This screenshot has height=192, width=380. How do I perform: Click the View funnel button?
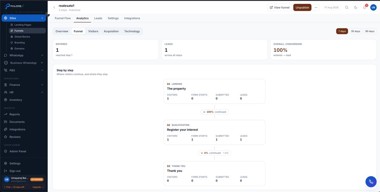[x=280, y=7]
